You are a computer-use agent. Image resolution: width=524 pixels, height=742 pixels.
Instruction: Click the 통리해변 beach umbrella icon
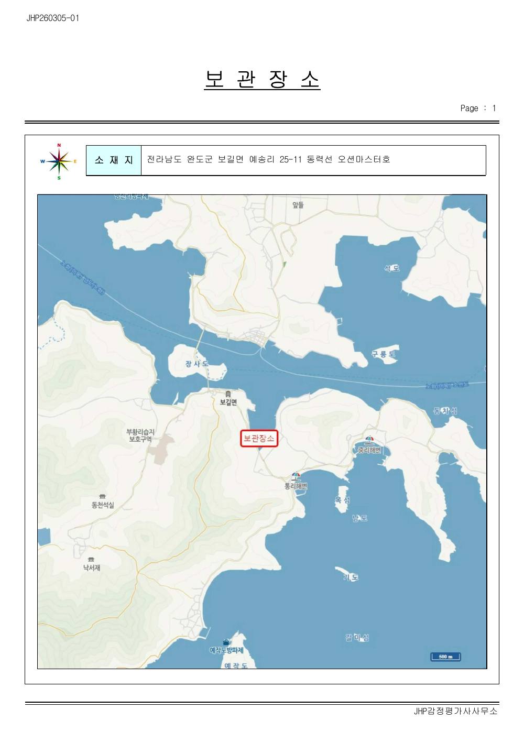coord(296,476)
